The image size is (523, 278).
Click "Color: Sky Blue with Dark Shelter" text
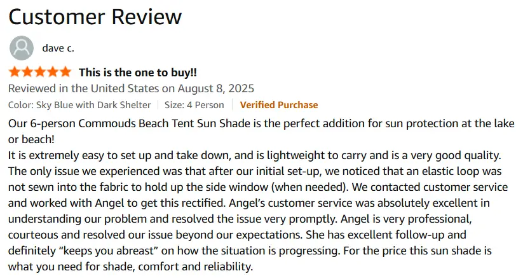79,105
